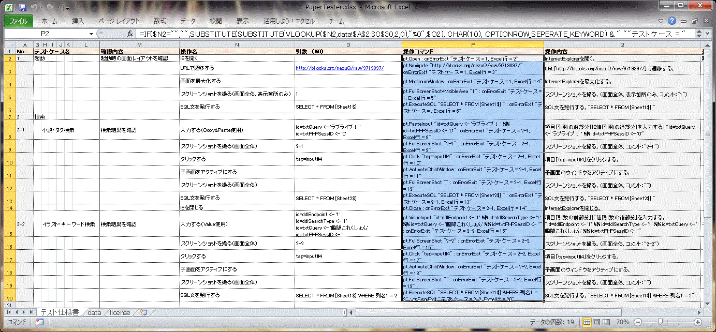Screen dimensions: 716x332
Task: Click cell SELECT * FROM [Sheet2$] in column O
Action: (x=348, y=198)
